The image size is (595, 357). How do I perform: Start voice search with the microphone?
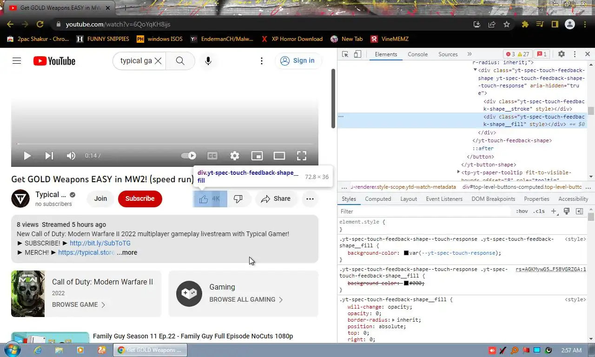pyautogui.click(x=208, y=61)
